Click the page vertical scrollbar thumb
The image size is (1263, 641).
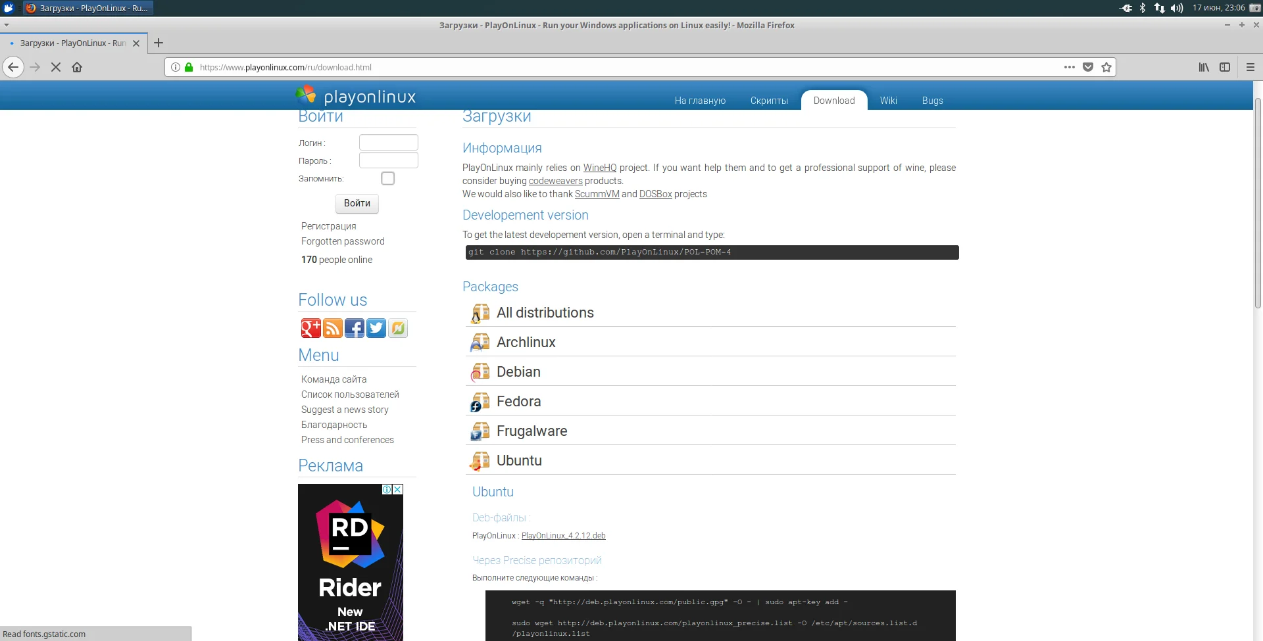[x=1258, y=203]
